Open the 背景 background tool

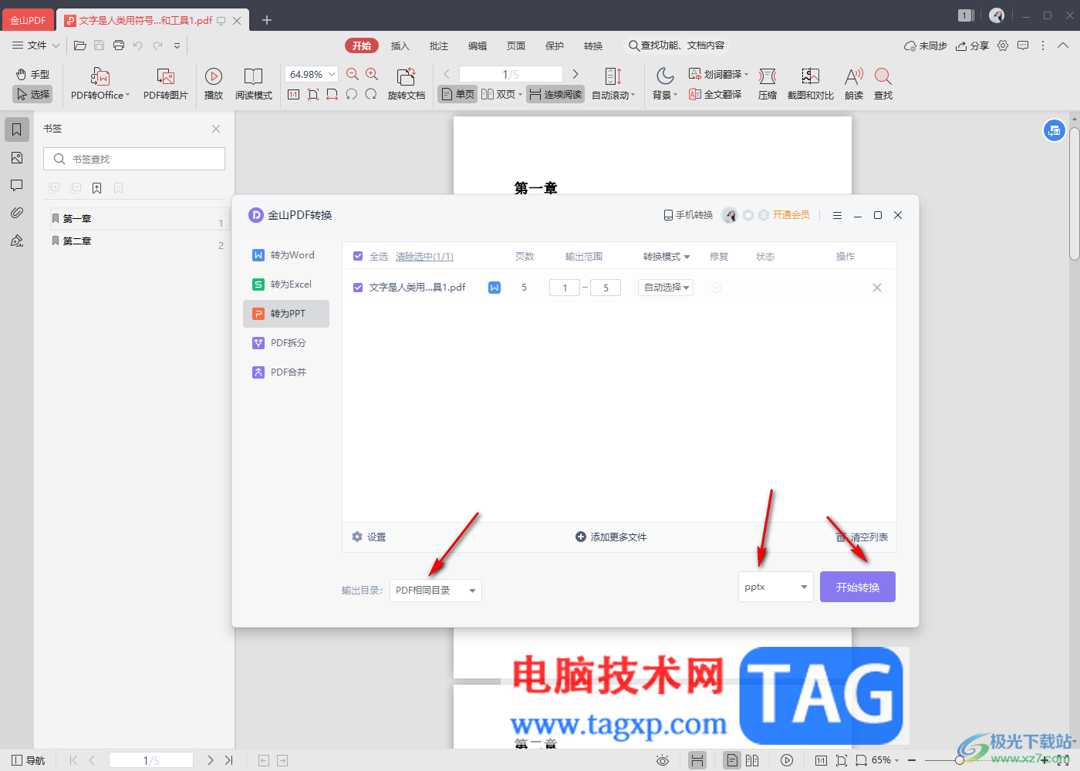click(x=665, y=83)
